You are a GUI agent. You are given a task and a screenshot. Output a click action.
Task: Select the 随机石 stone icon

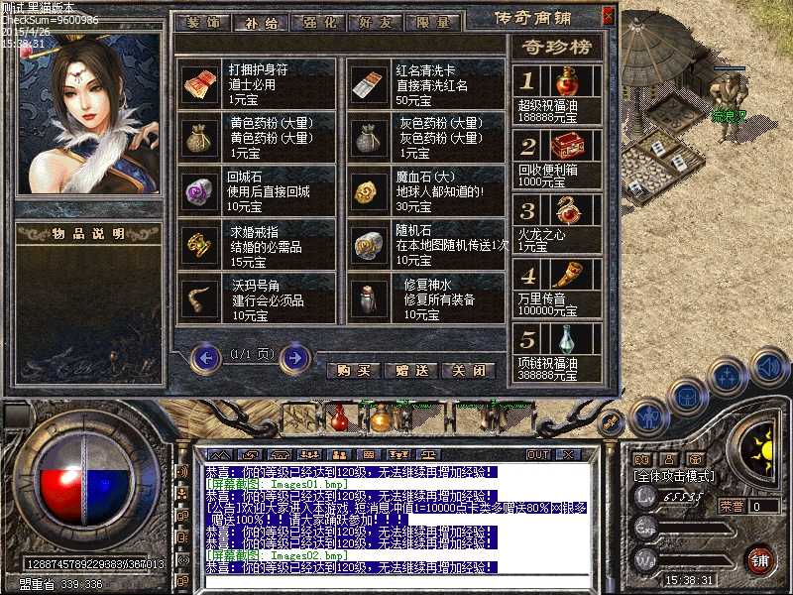click(x=369, y=245)
